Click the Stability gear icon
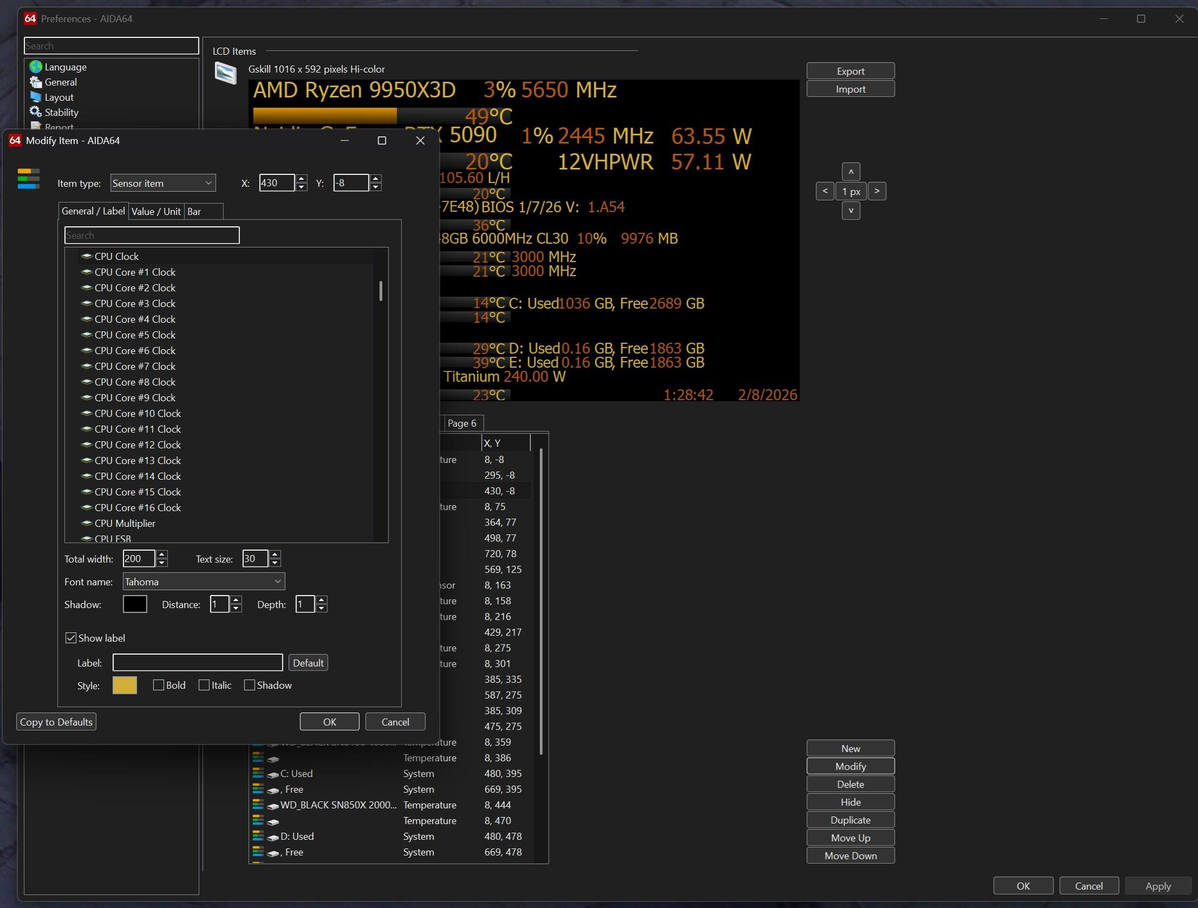This screenshot has width=1198, height=908. (36, 112)
